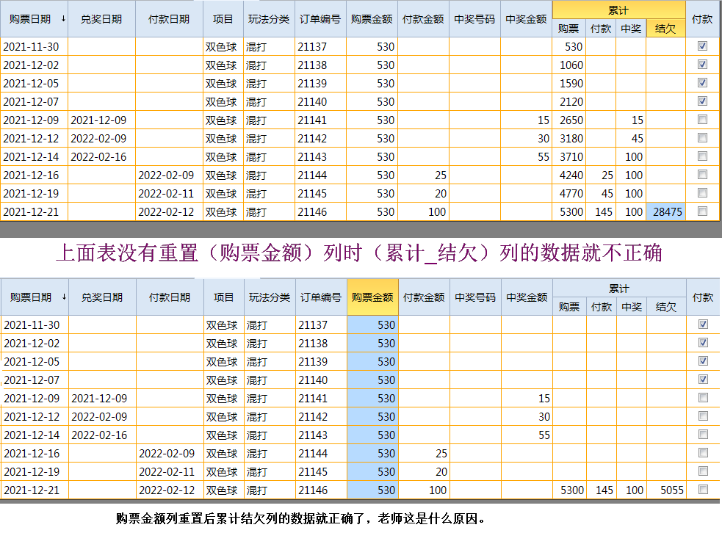Click the 付款 checkbox column header in bottom table

(x=703, y=297)
